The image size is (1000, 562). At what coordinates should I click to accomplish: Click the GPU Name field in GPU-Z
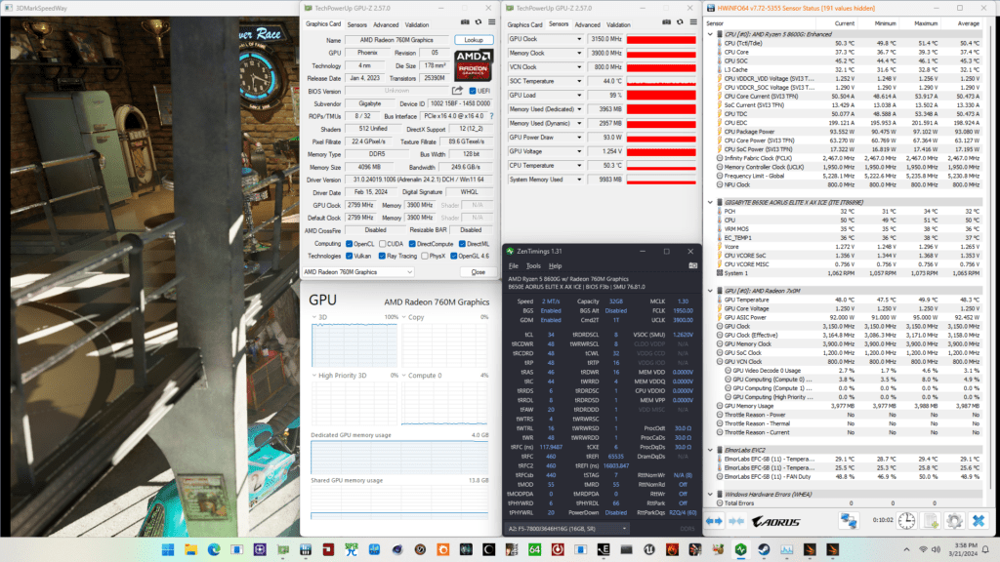396,39
